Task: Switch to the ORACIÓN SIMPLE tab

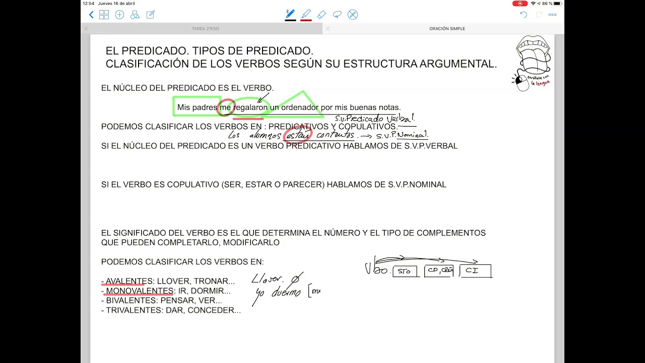Action: point(447,29)
